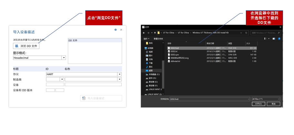294x135 pixels.
Task: Sort files by 修改日期 column
Action: point(211,43)
